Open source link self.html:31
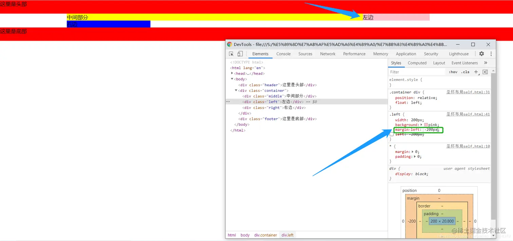This screenshot has height=241, width=513. [x=468, y=92]
